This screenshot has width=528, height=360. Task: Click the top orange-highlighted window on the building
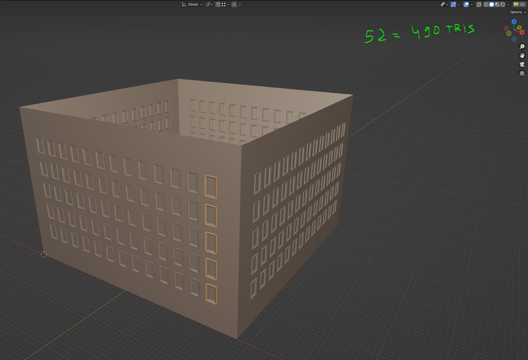click(211, 186)
